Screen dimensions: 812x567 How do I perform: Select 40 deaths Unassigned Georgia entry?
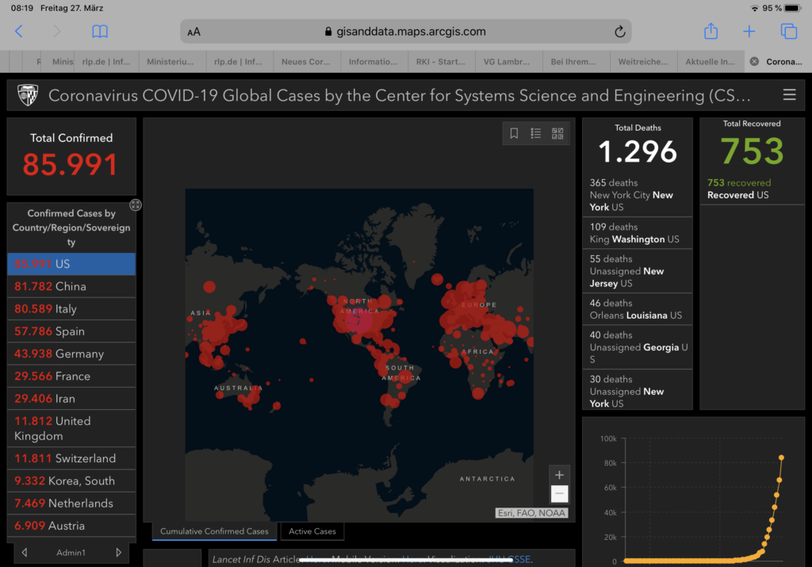click(x=638, y=347)
